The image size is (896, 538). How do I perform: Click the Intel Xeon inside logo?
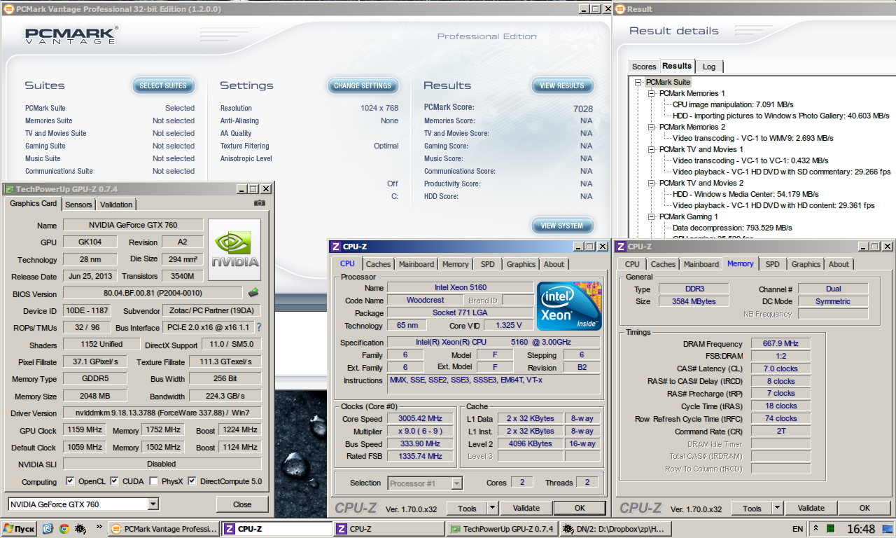click(x=569, y=306)
